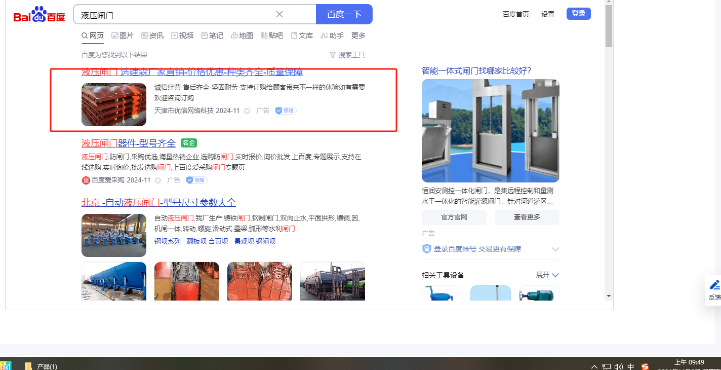Click the volume speaker icon in the tray
721x370 pixels.
click(x=619, y=366)
